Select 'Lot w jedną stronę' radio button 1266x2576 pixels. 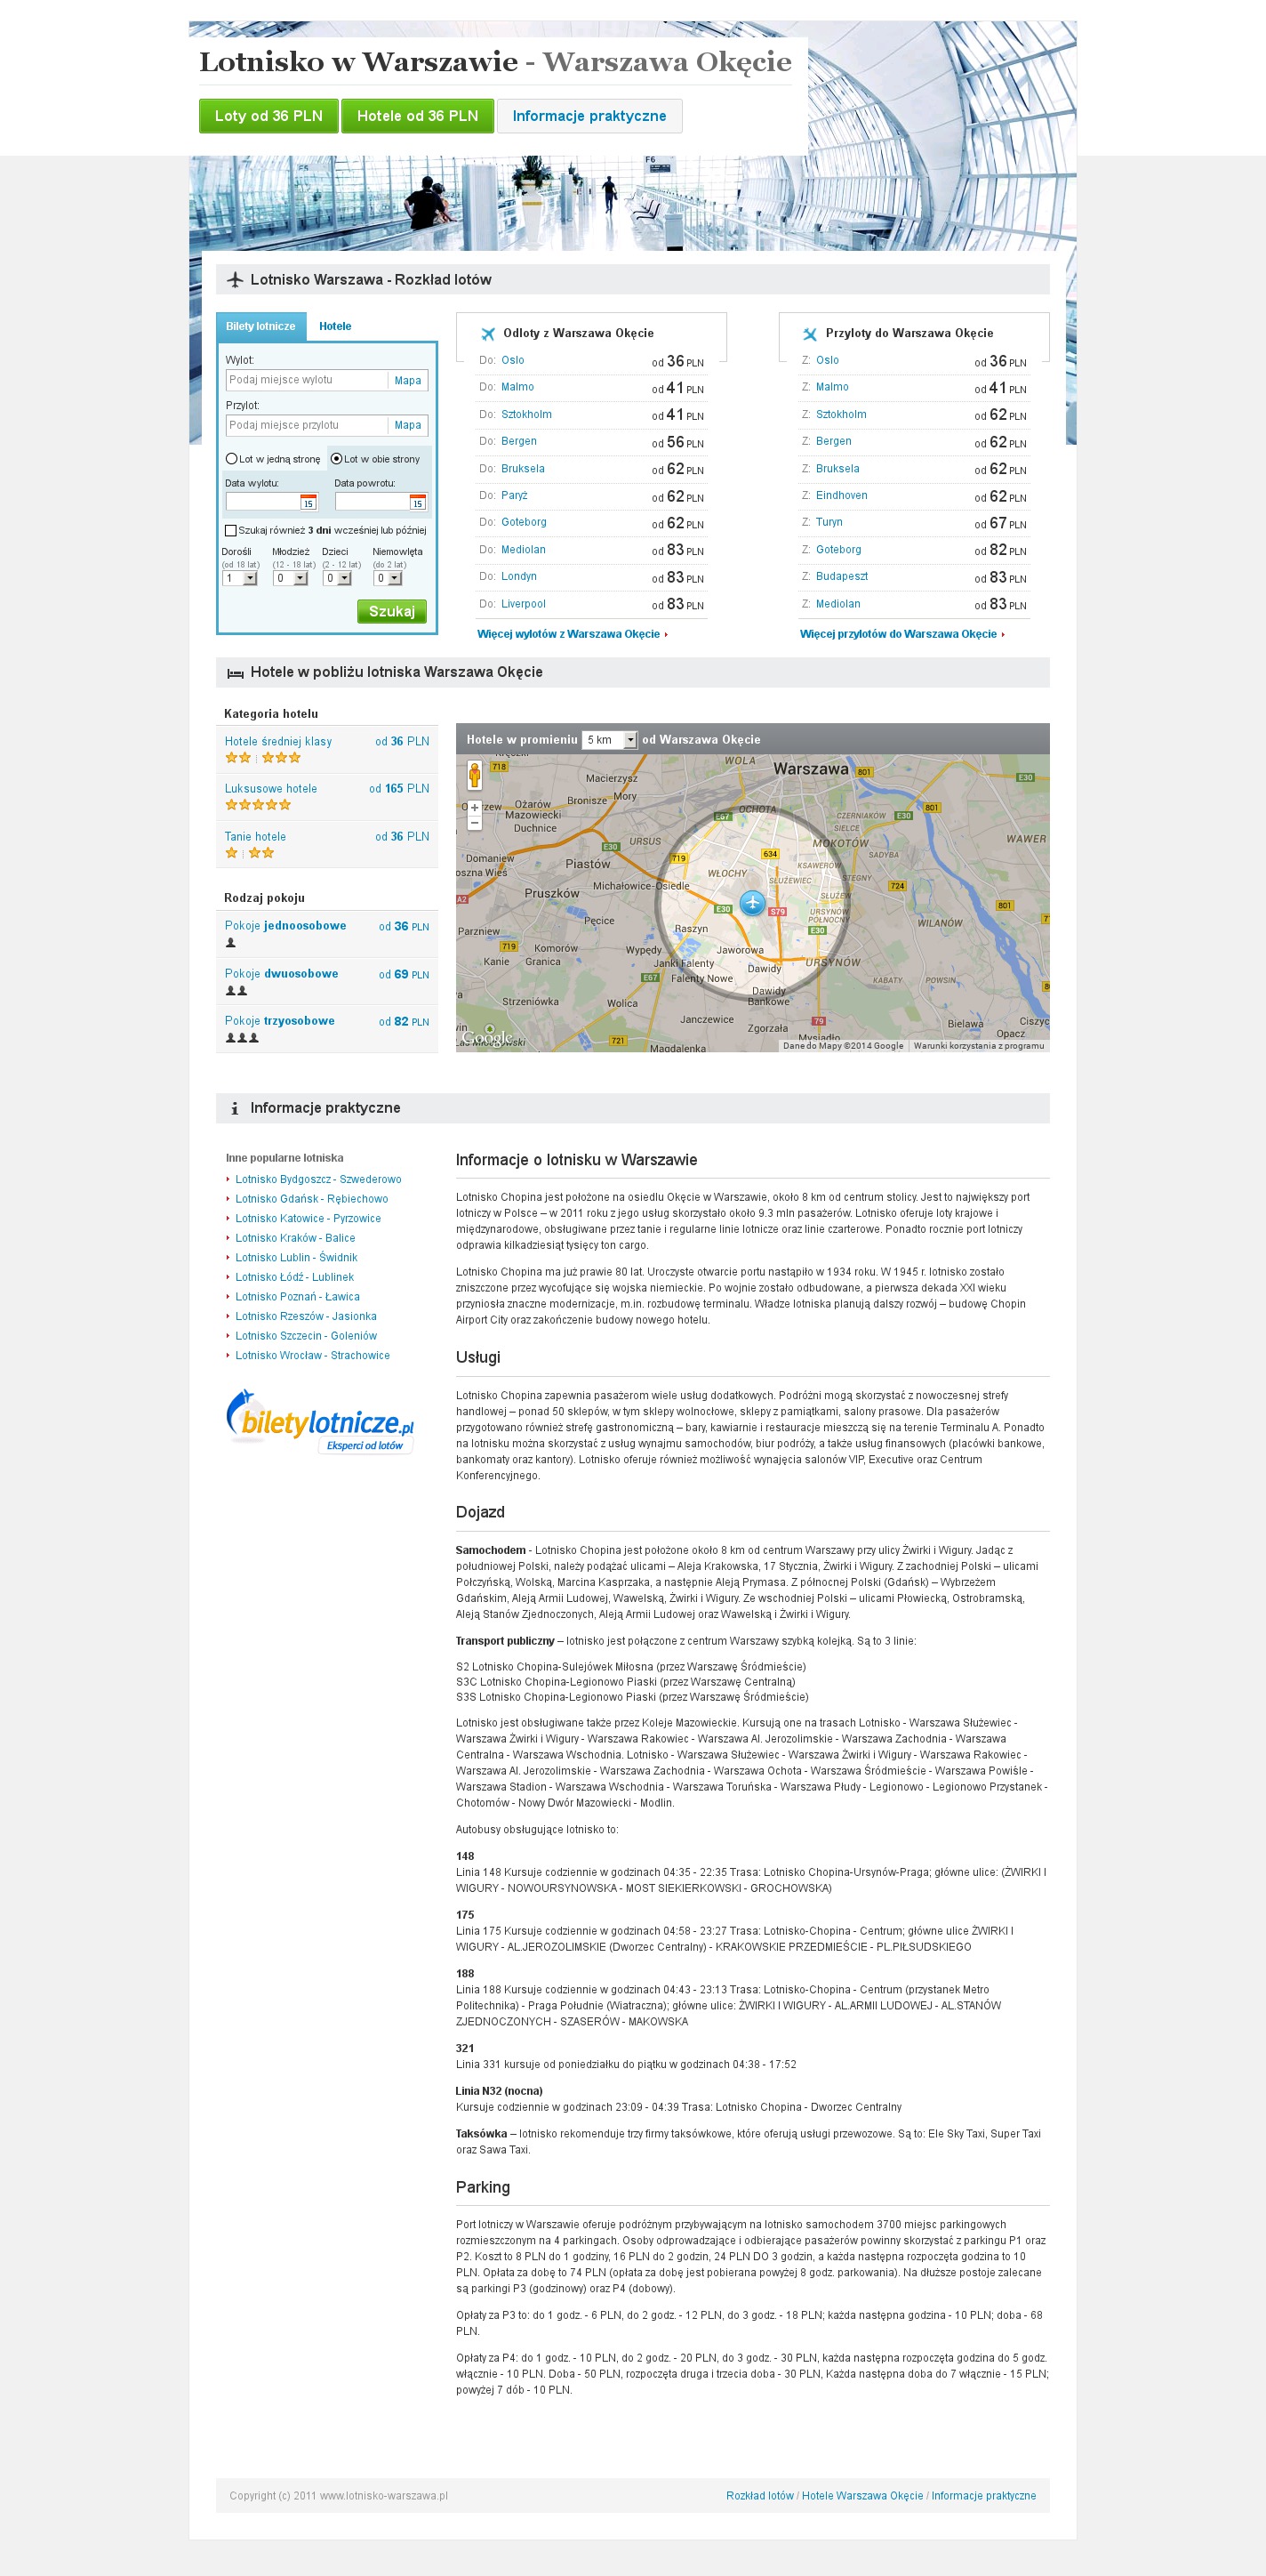click(x=232, y=459)
